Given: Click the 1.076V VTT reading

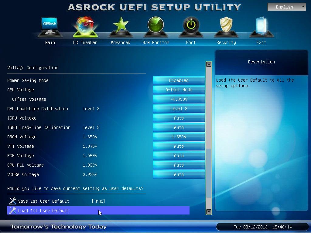Looking at the screenshot, I should (90, 146).
